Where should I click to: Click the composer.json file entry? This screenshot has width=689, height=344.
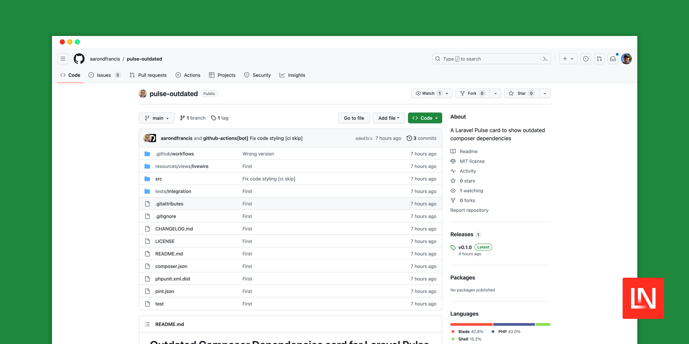[x=171, y=266]
